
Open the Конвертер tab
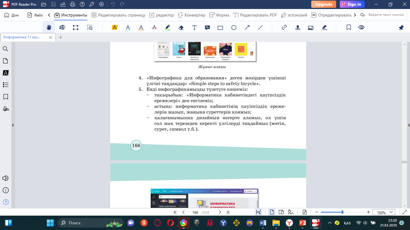(x=191, y=15)
